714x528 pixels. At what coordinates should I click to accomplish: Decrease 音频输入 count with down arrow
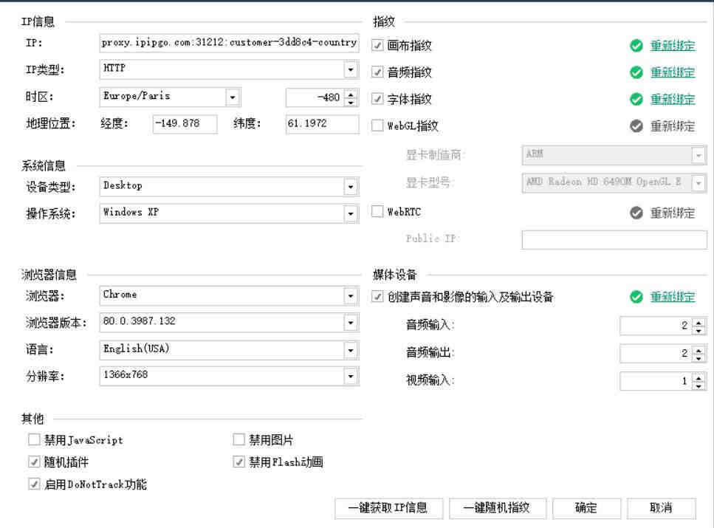(698, 330)
